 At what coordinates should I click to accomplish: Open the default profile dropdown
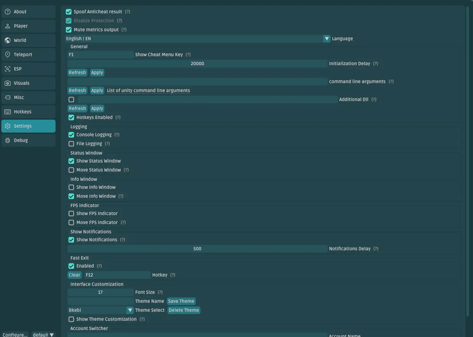[43, 334]
